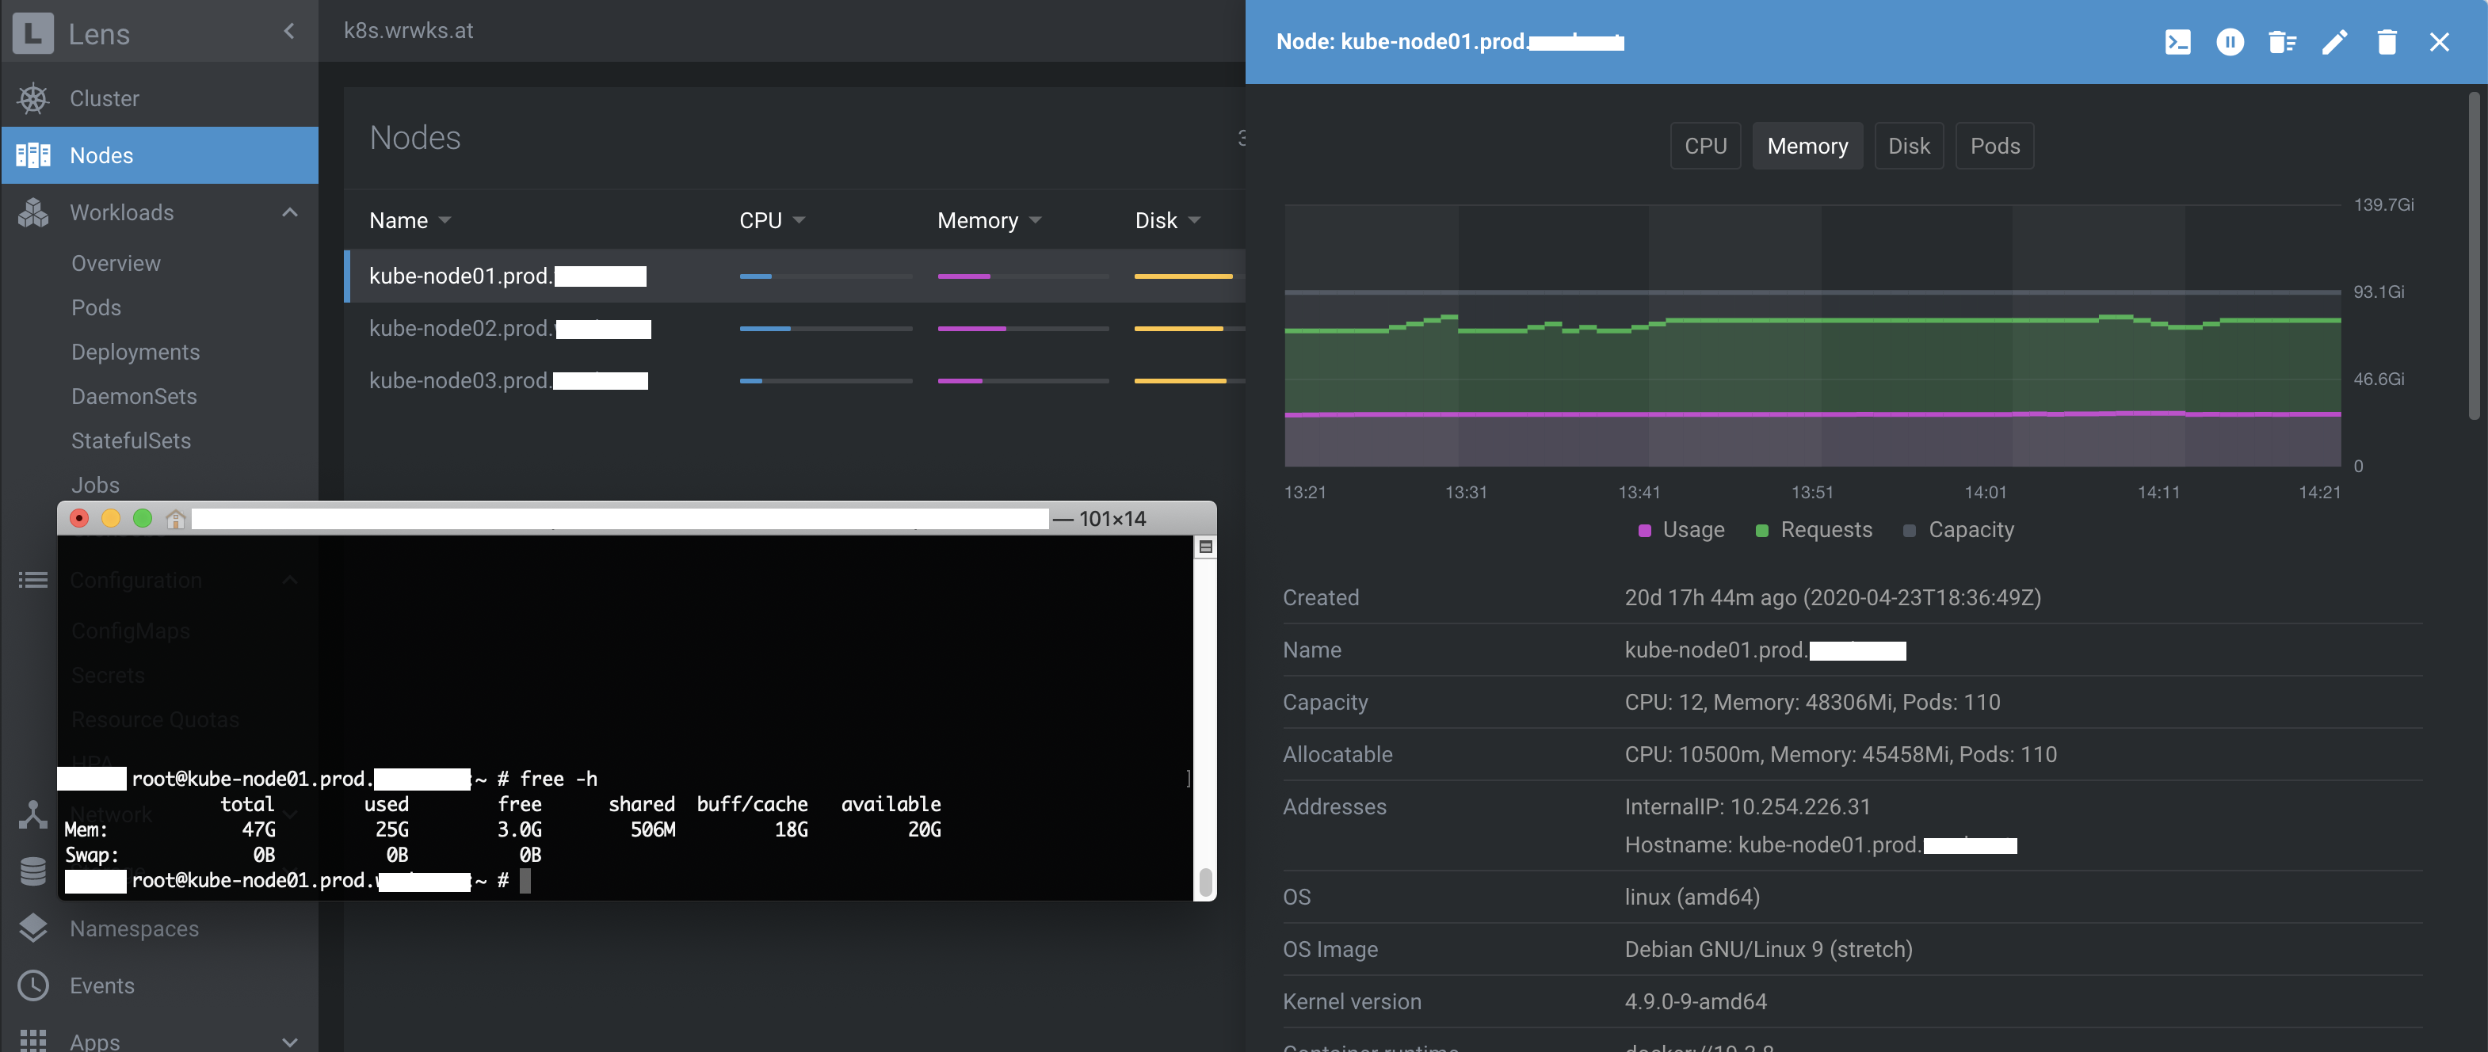2488x1052 pixels.
Task: Open the Name column sort dropdown
Action: [445, 220]
